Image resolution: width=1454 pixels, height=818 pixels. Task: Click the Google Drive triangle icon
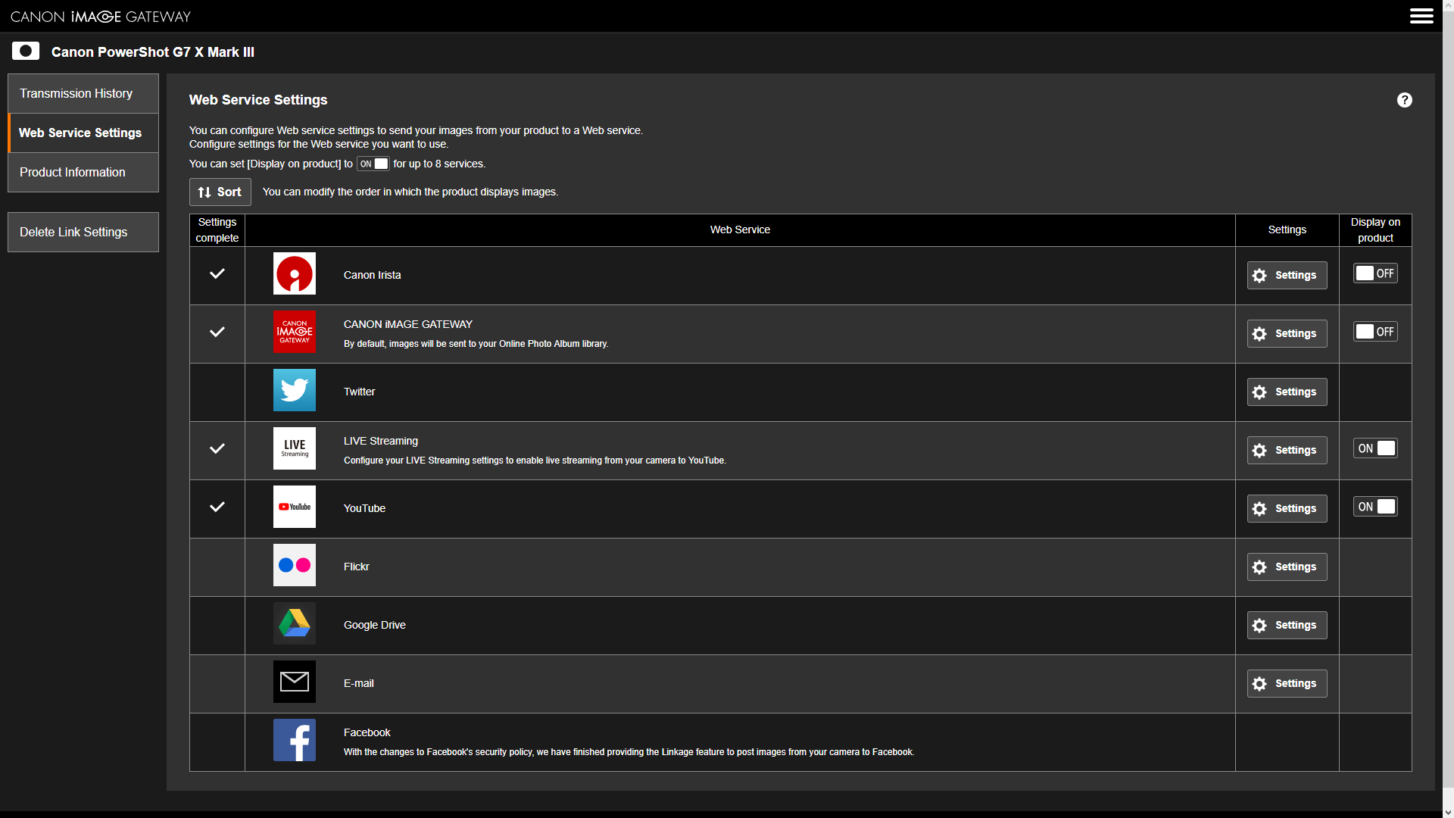coord(295,623)
